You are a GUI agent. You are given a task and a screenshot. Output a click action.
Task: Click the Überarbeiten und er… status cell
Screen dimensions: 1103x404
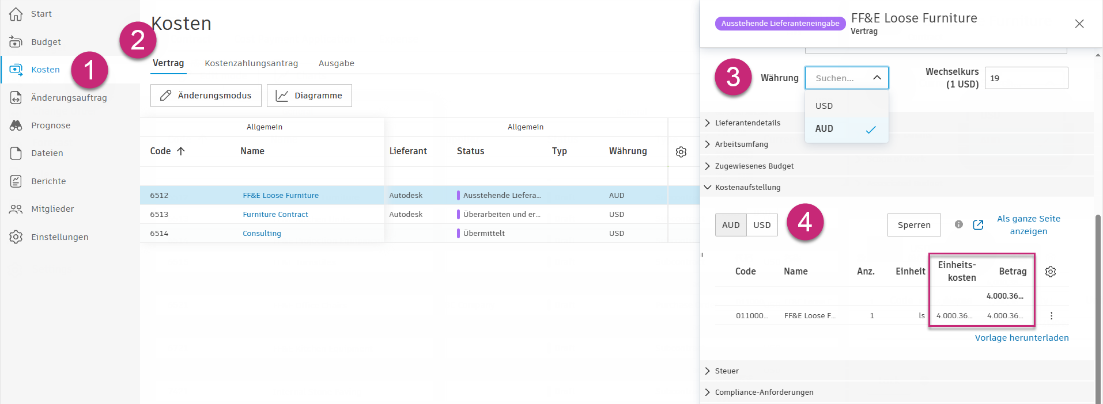pos(499,214)
